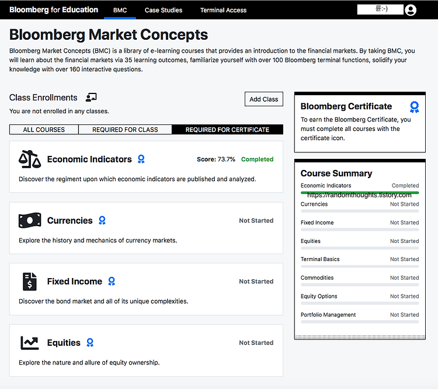438x389 pixels.
Task: Click Not Started on the Fixed Income card
Action: point(256,282)
